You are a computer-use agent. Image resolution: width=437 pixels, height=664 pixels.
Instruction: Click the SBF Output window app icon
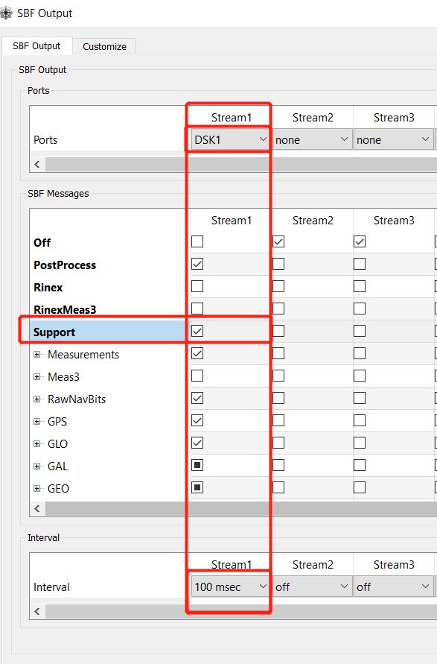(6, 13)
